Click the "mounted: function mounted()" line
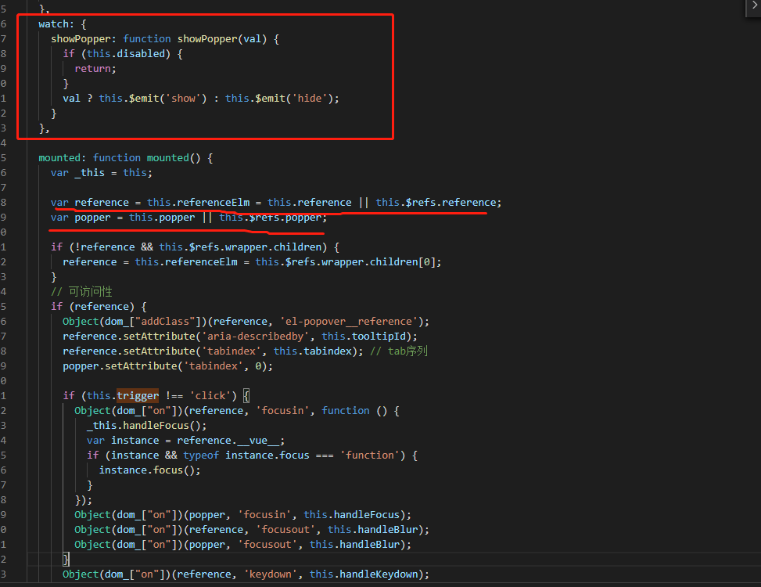This screenshot has width=761, height=587. [126, 158]
